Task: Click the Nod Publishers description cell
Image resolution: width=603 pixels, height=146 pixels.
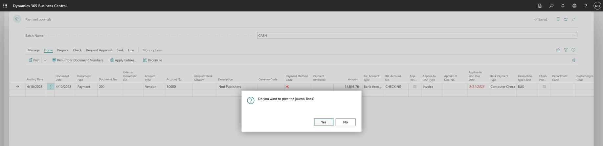Action: 237,87
